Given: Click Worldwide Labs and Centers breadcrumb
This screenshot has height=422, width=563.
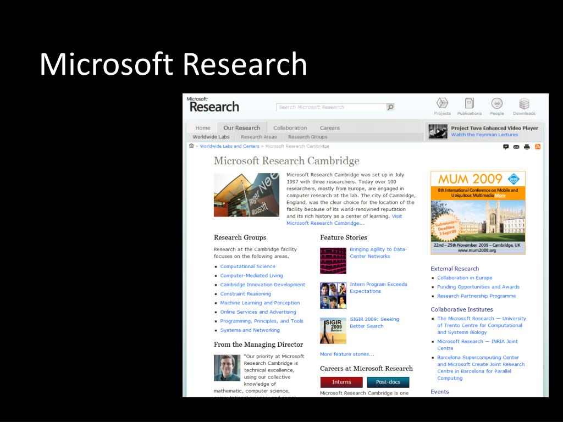Looking at the screenshot, I should (229, 146).
